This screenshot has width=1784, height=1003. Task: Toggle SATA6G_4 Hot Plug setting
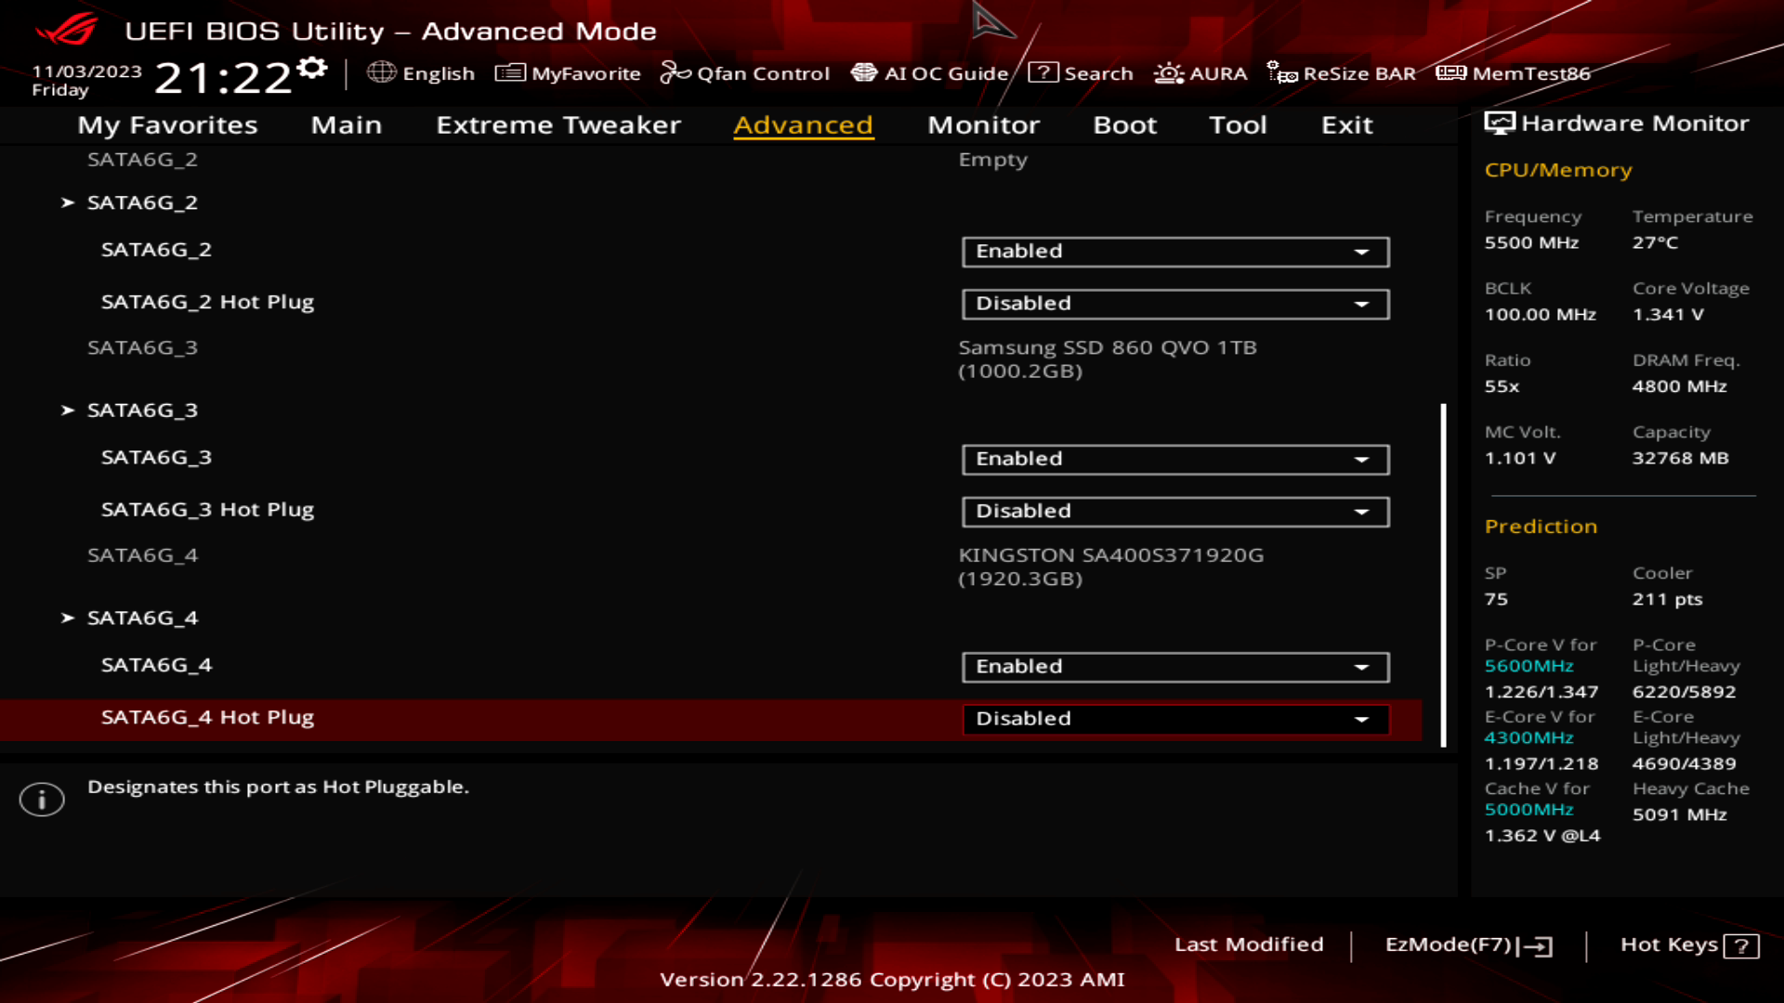coord(1174,718)
